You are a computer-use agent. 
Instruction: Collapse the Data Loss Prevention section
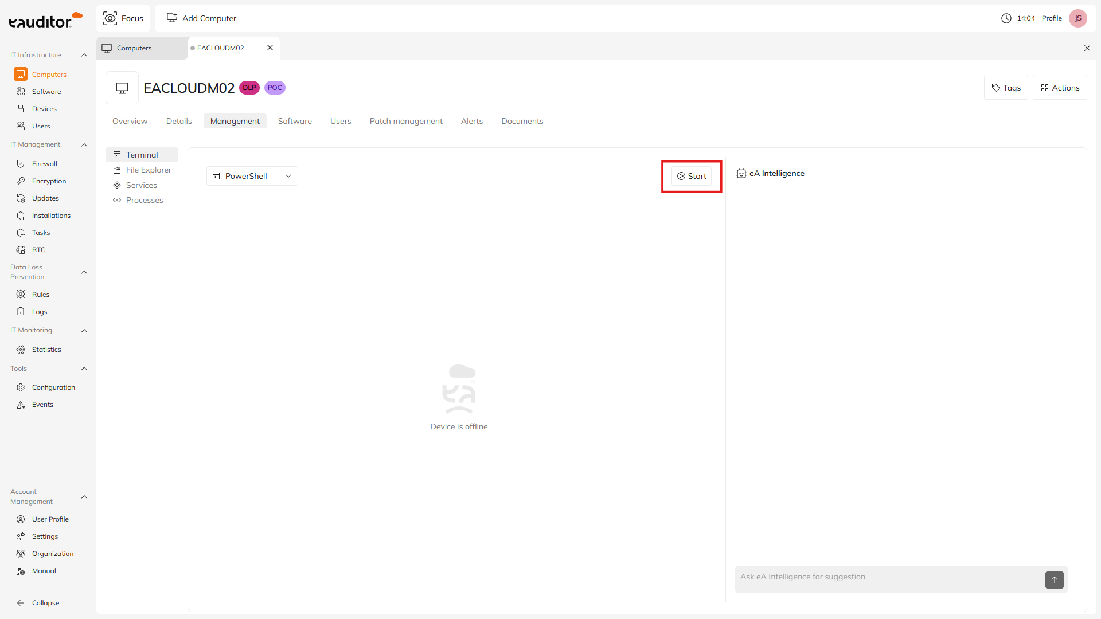click(x=84, y=272)
